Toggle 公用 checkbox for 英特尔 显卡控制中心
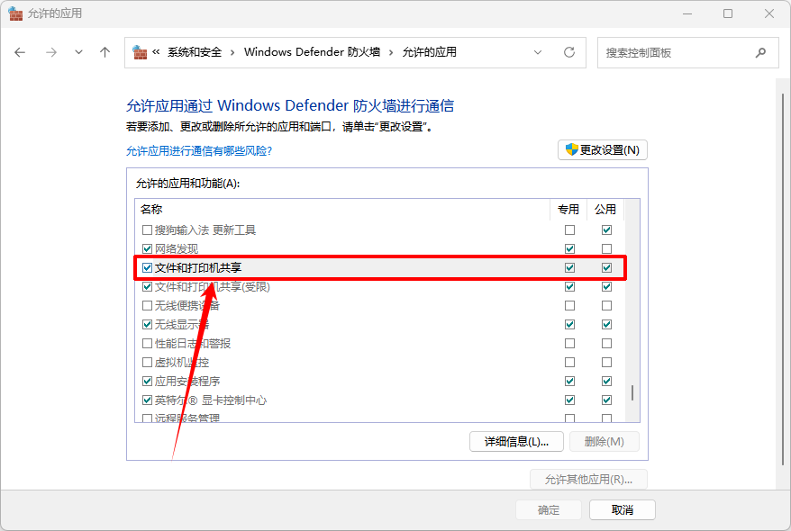This screenshot has height=531, width=791. 606,400
